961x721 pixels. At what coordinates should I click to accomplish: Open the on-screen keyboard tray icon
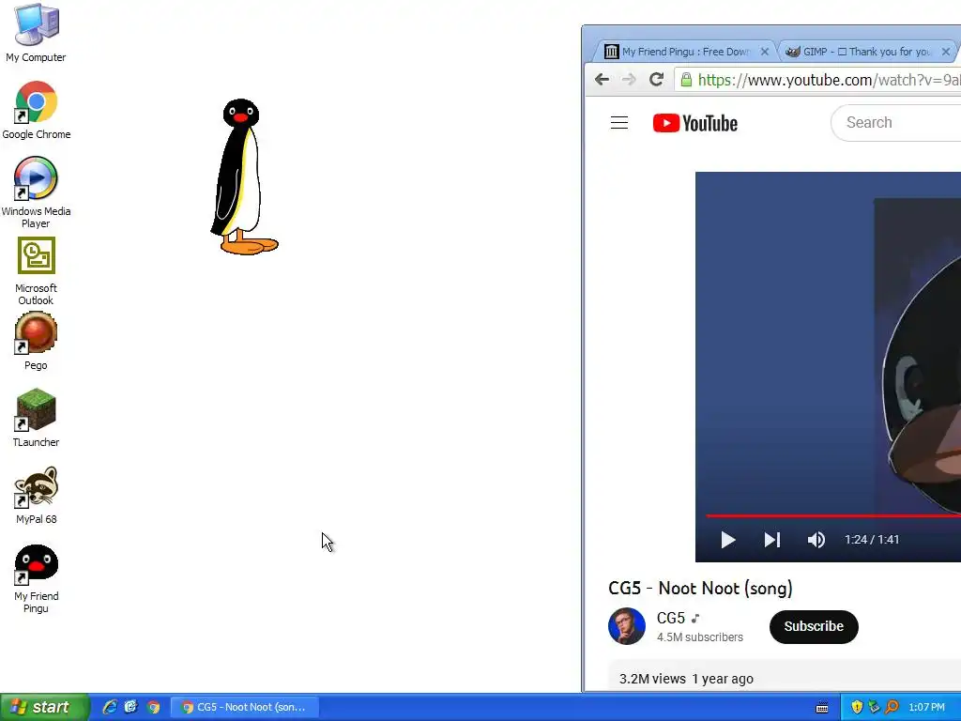pyautogui.click(x=822, y=708)
